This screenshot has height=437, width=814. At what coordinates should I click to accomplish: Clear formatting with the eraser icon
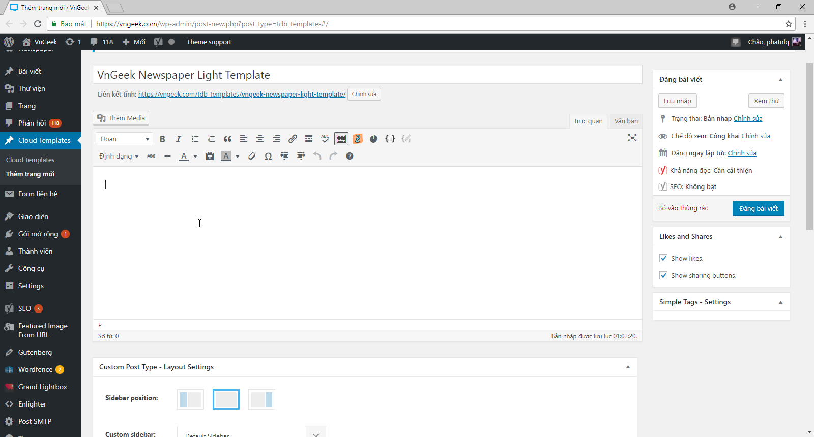tap(252, 156)
